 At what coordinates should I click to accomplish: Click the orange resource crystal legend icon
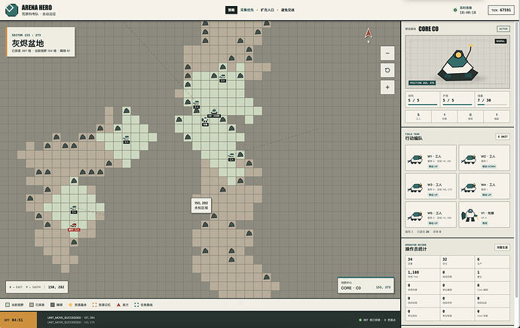tap(70, 305)
